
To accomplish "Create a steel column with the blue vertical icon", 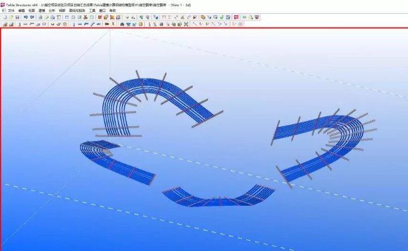I will tap(73, 24).
